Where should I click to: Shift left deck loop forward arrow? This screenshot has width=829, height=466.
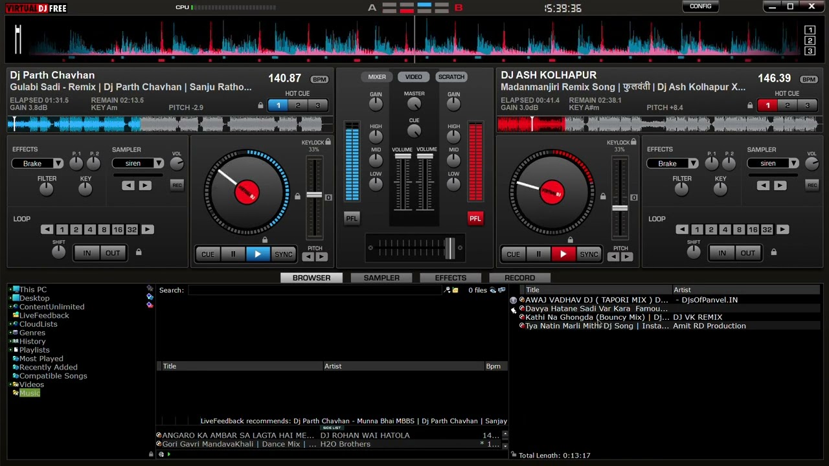coord(147,230)
